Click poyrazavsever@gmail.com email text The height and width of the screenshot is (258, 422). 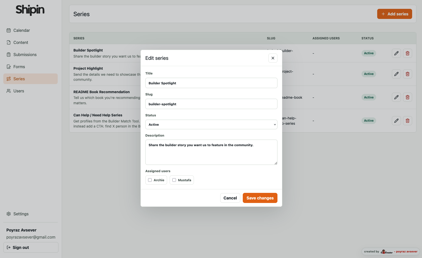31,237
